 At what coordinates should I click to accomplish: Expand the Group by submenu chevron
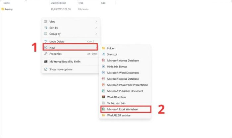[96, 34]
